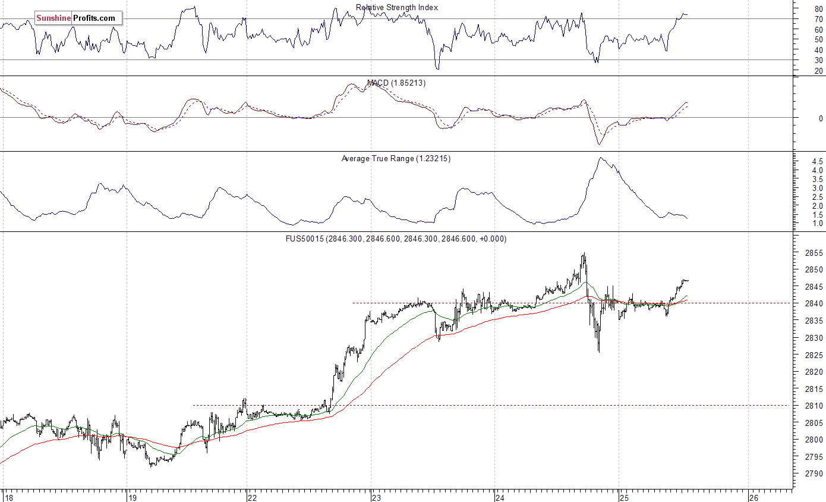Select the FUS50015 price chart title
The width and height of the screenshot is (826, 502).
tap(396, 239)
